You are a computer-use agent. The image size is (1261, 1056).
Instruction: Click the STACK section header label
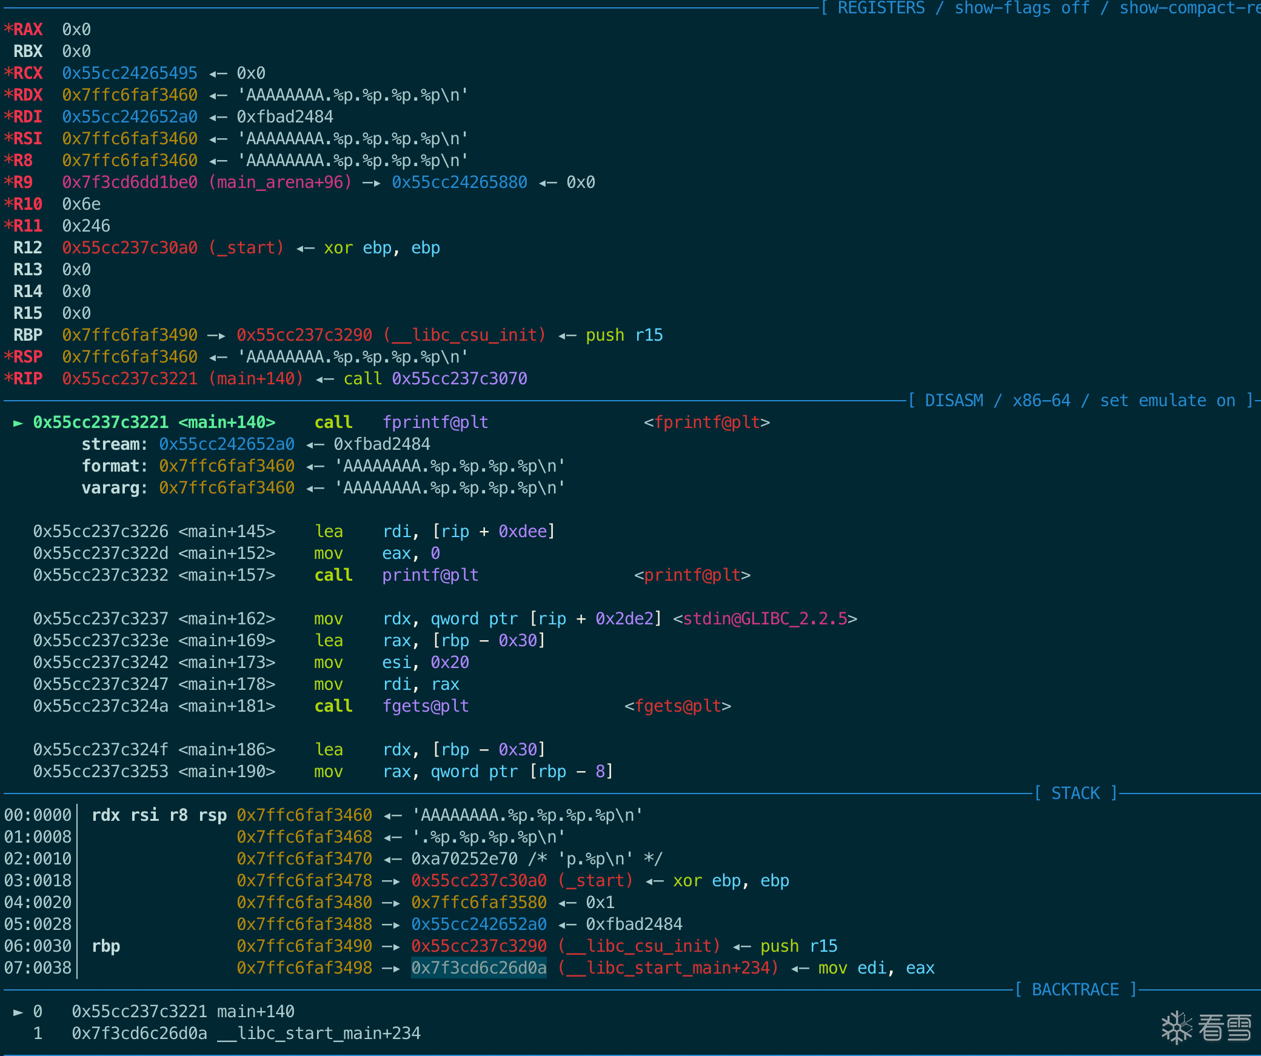click(x=1075, y=794)
